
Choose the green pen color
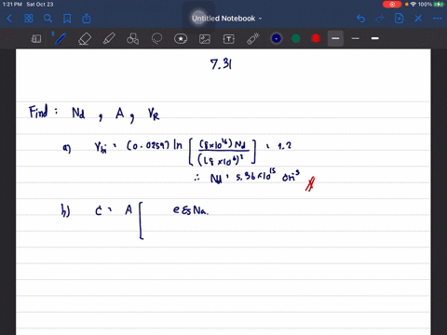click(296, 38)
